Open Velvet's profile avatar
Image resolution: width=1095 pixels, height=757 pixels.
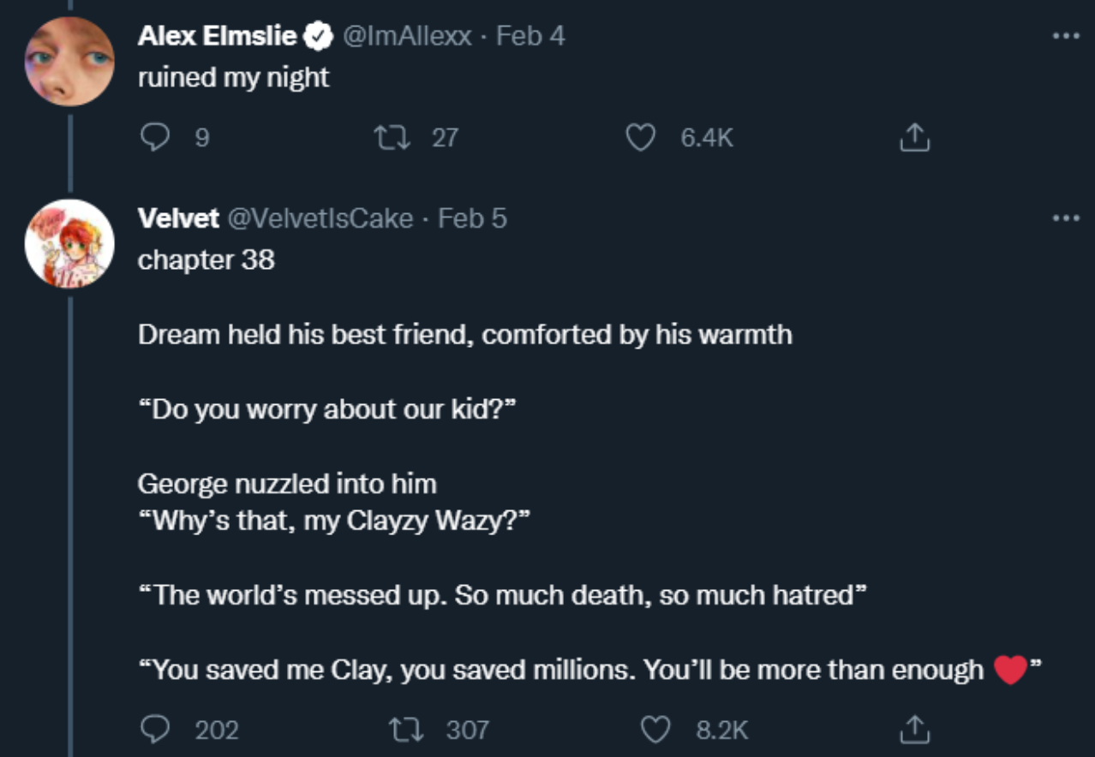(69, 243)
